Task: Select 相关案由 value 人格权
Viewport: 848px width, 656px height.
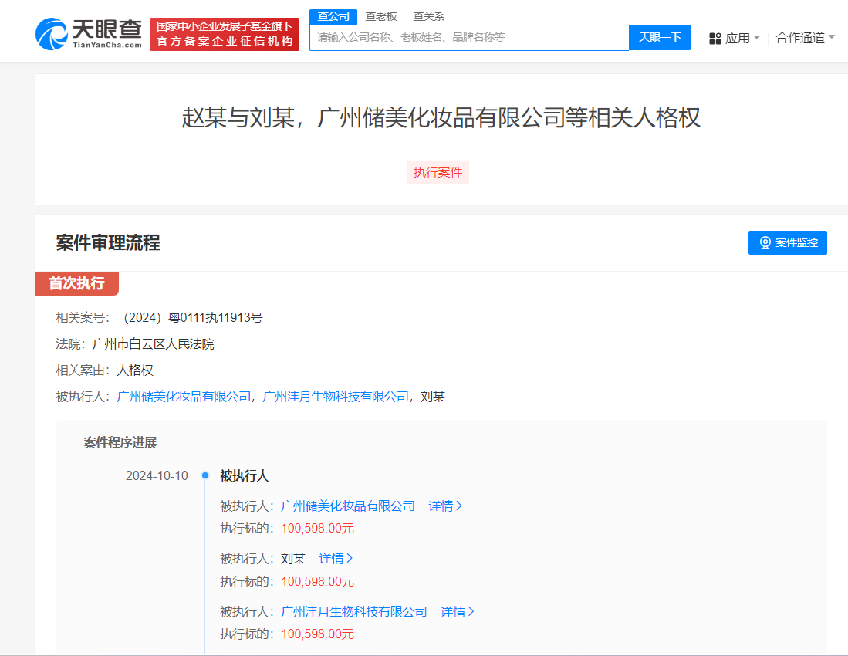Action: [135, 370]
